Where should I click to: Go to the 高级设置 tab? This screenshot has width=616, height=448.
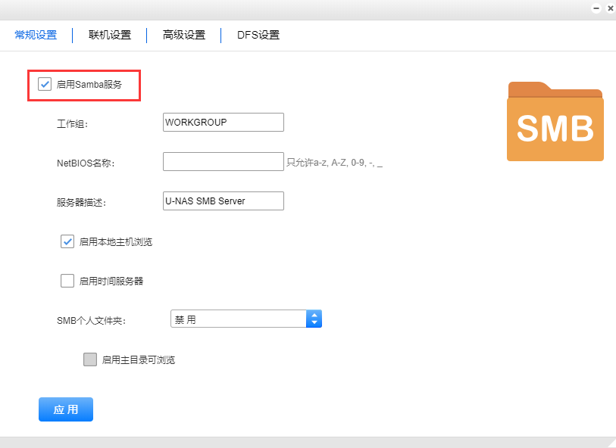(x=184, y=35)
